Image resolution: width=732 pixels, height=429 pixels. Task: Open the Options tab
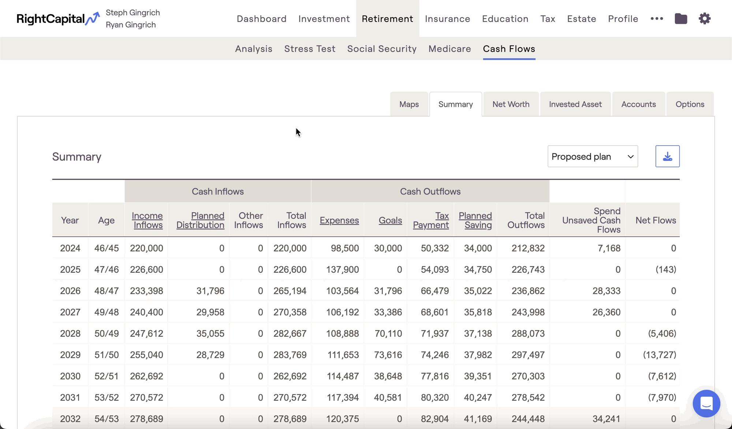pyautogui.click(x=690, y=104)
